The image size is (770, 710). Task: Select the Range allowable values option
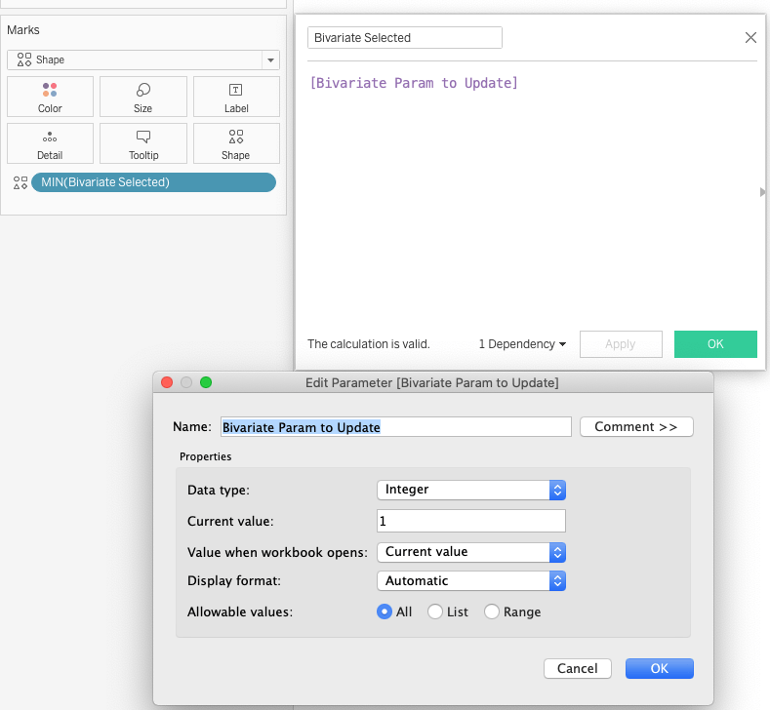[492, 612]
